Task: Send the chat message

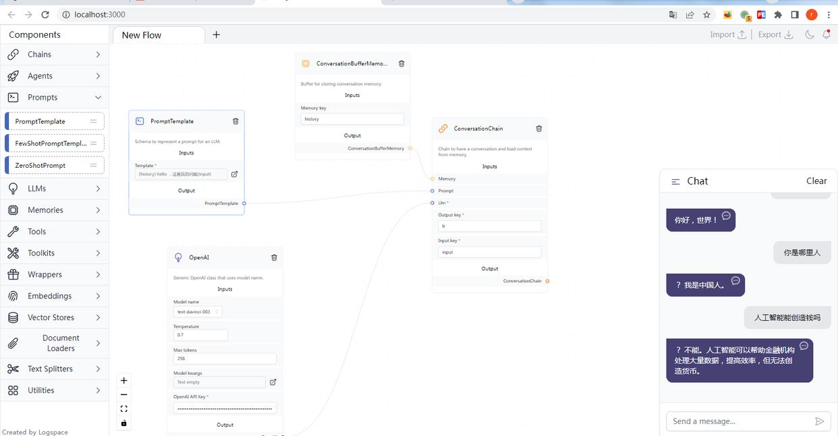Action: click(820, 421)
